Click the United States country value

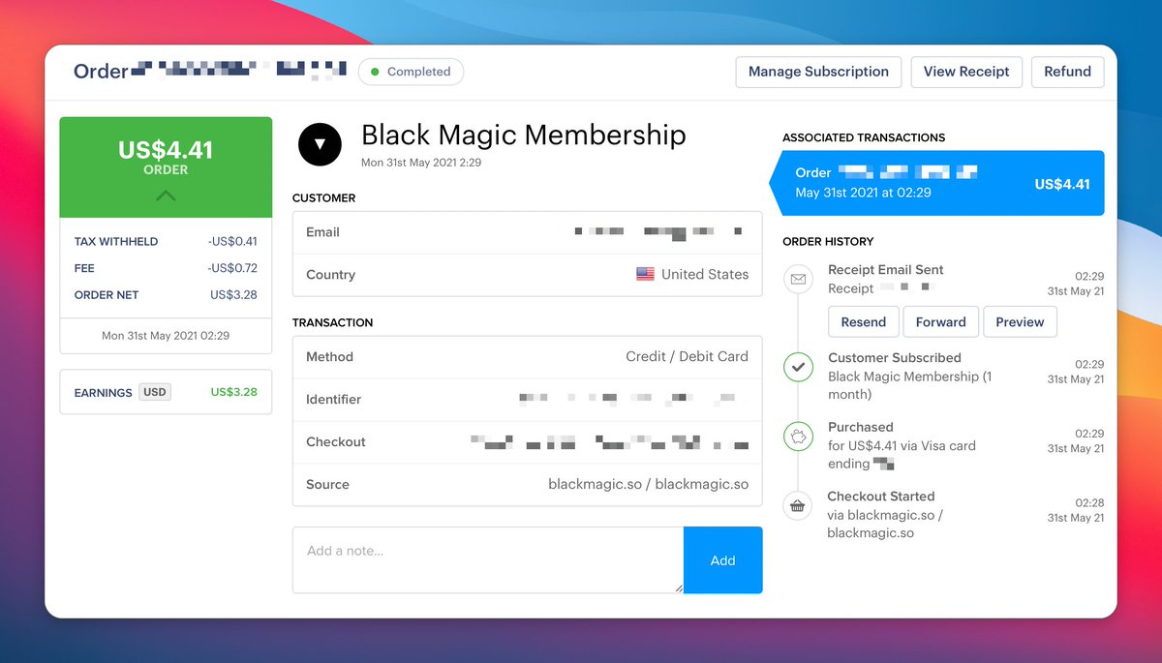click(705, 274)
